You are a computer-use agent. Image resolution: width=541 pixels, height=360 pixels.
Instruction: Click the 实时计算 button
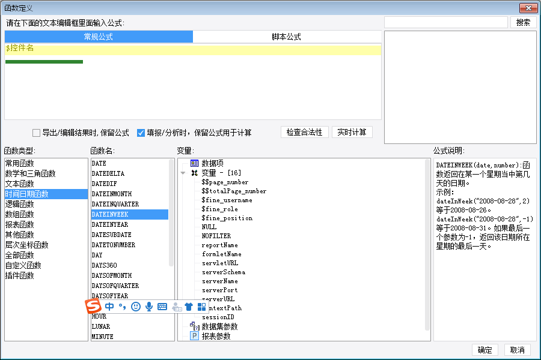tap(352, 132)
